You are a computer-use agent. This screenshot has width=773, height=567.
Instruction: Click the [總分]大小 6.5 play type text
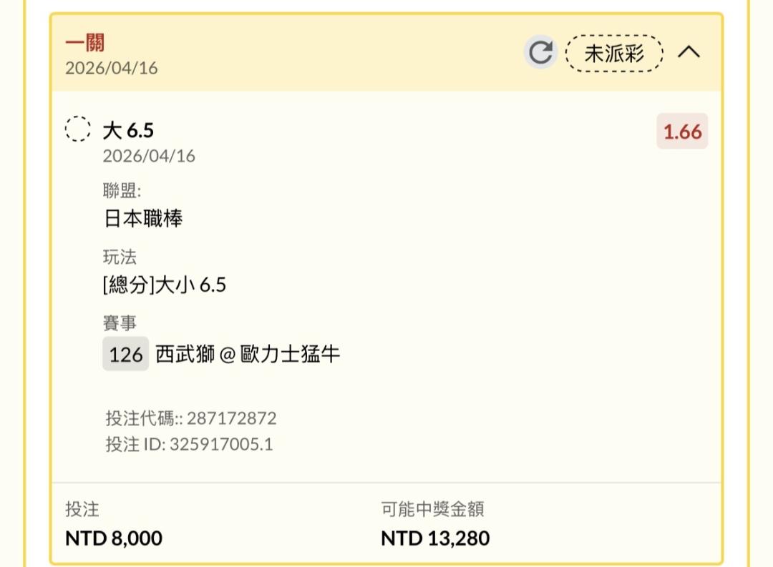click(165, 285)
